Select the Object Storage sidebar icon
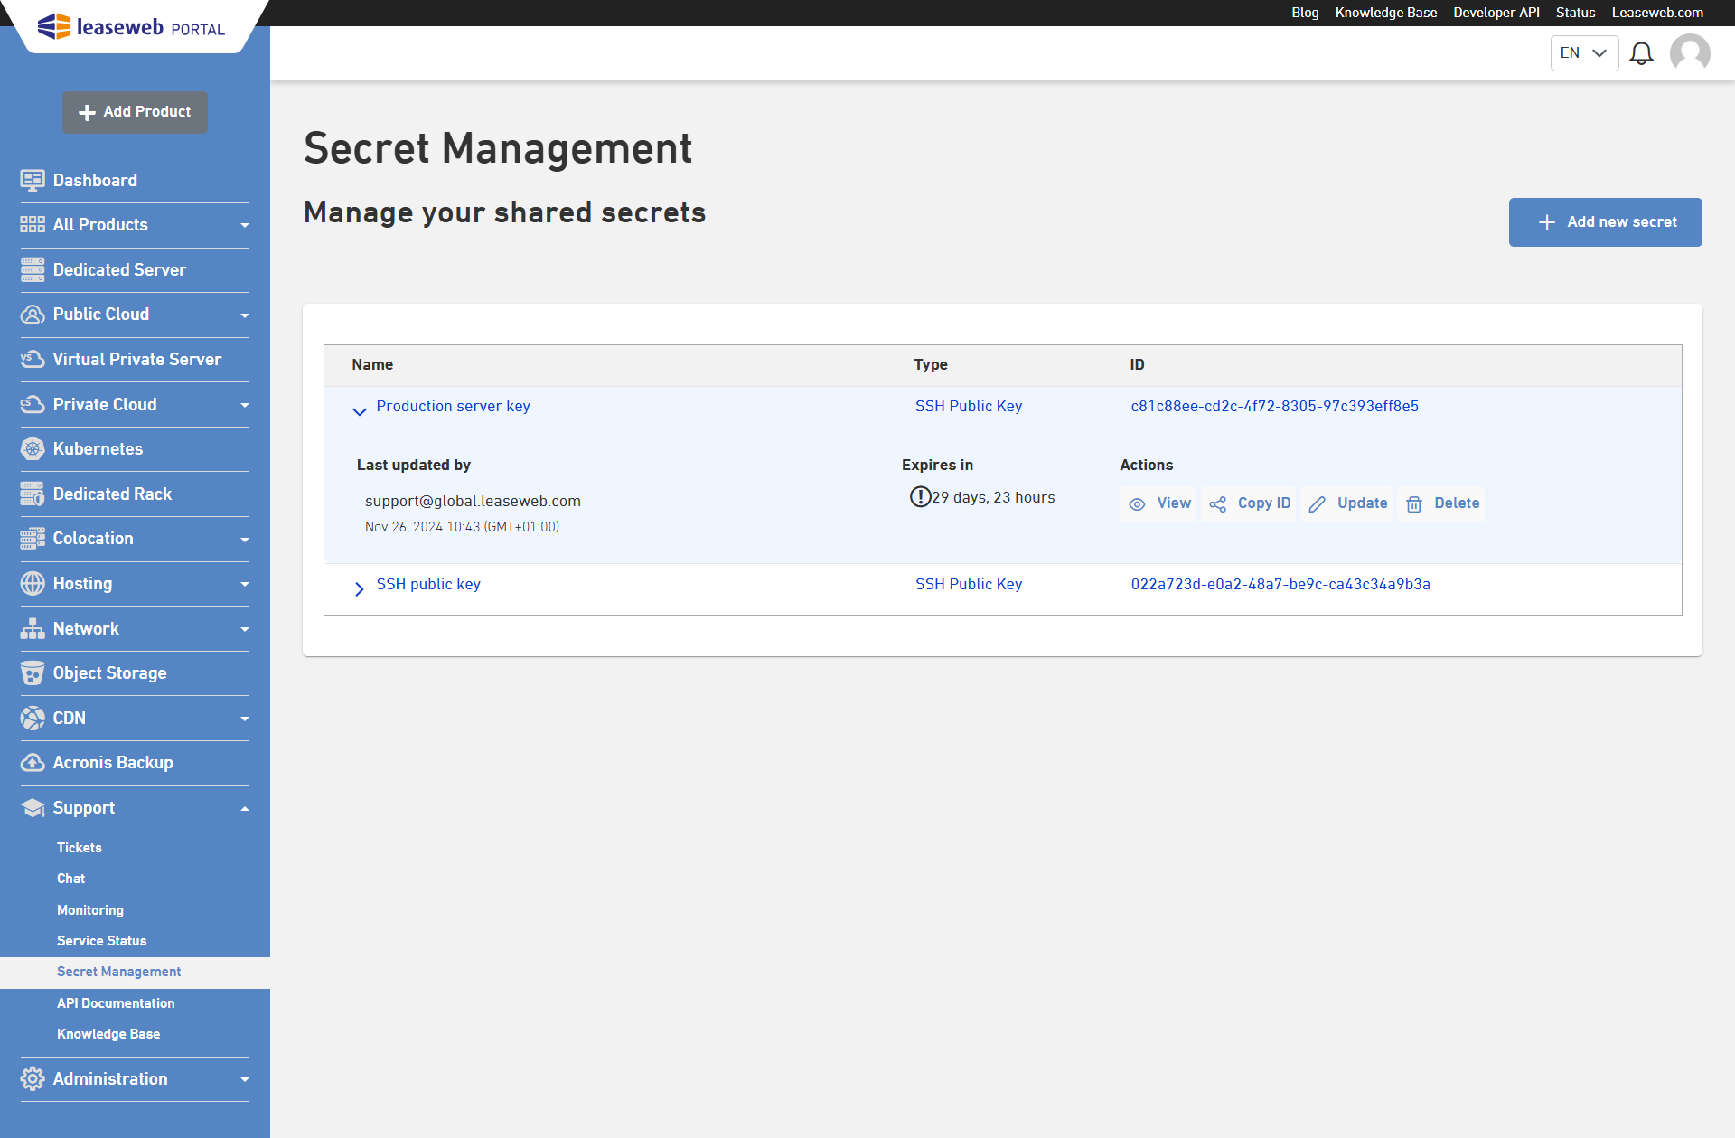1735x1138 pixels. coord(33,672)
